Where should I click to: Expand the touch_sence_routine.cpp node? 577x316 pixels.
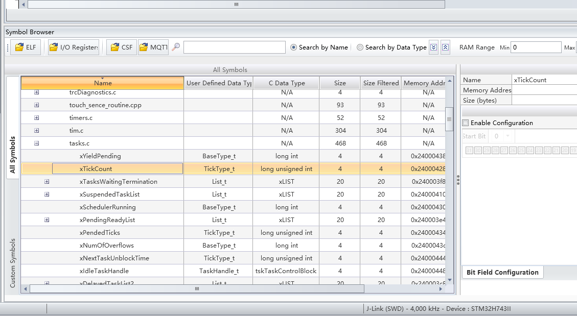(36, 105)
